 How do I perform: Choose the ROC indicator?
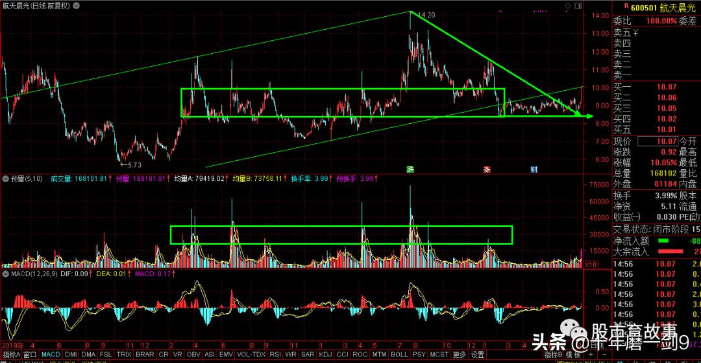click(x=360, y=355)
